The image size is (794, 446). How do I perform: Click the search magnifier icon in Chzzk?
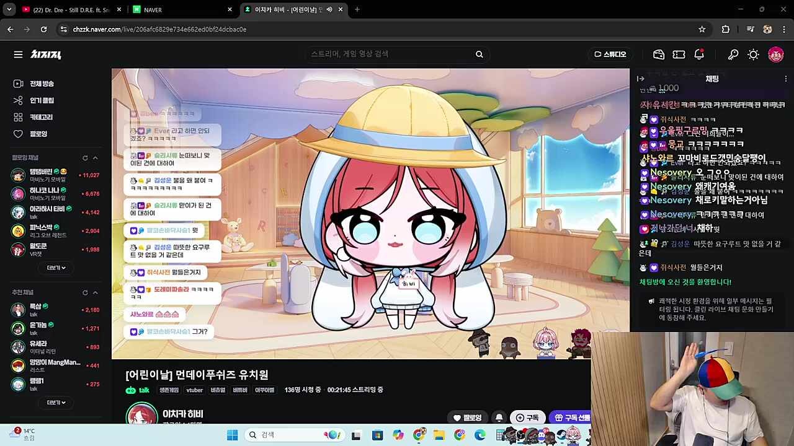tap(479, 55)
